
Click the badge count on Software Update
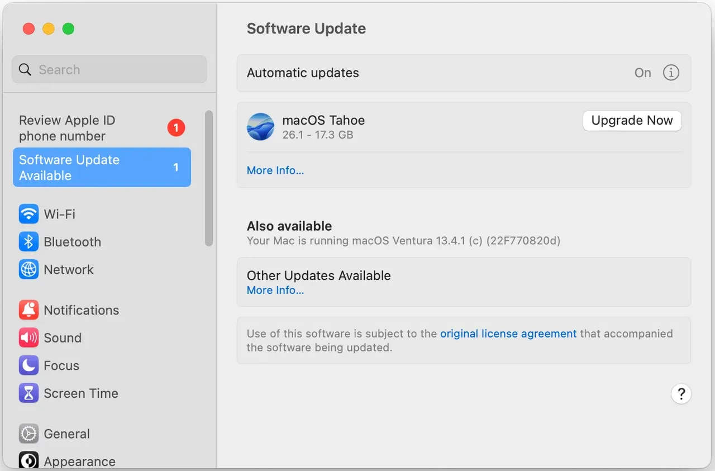point(176,167)
